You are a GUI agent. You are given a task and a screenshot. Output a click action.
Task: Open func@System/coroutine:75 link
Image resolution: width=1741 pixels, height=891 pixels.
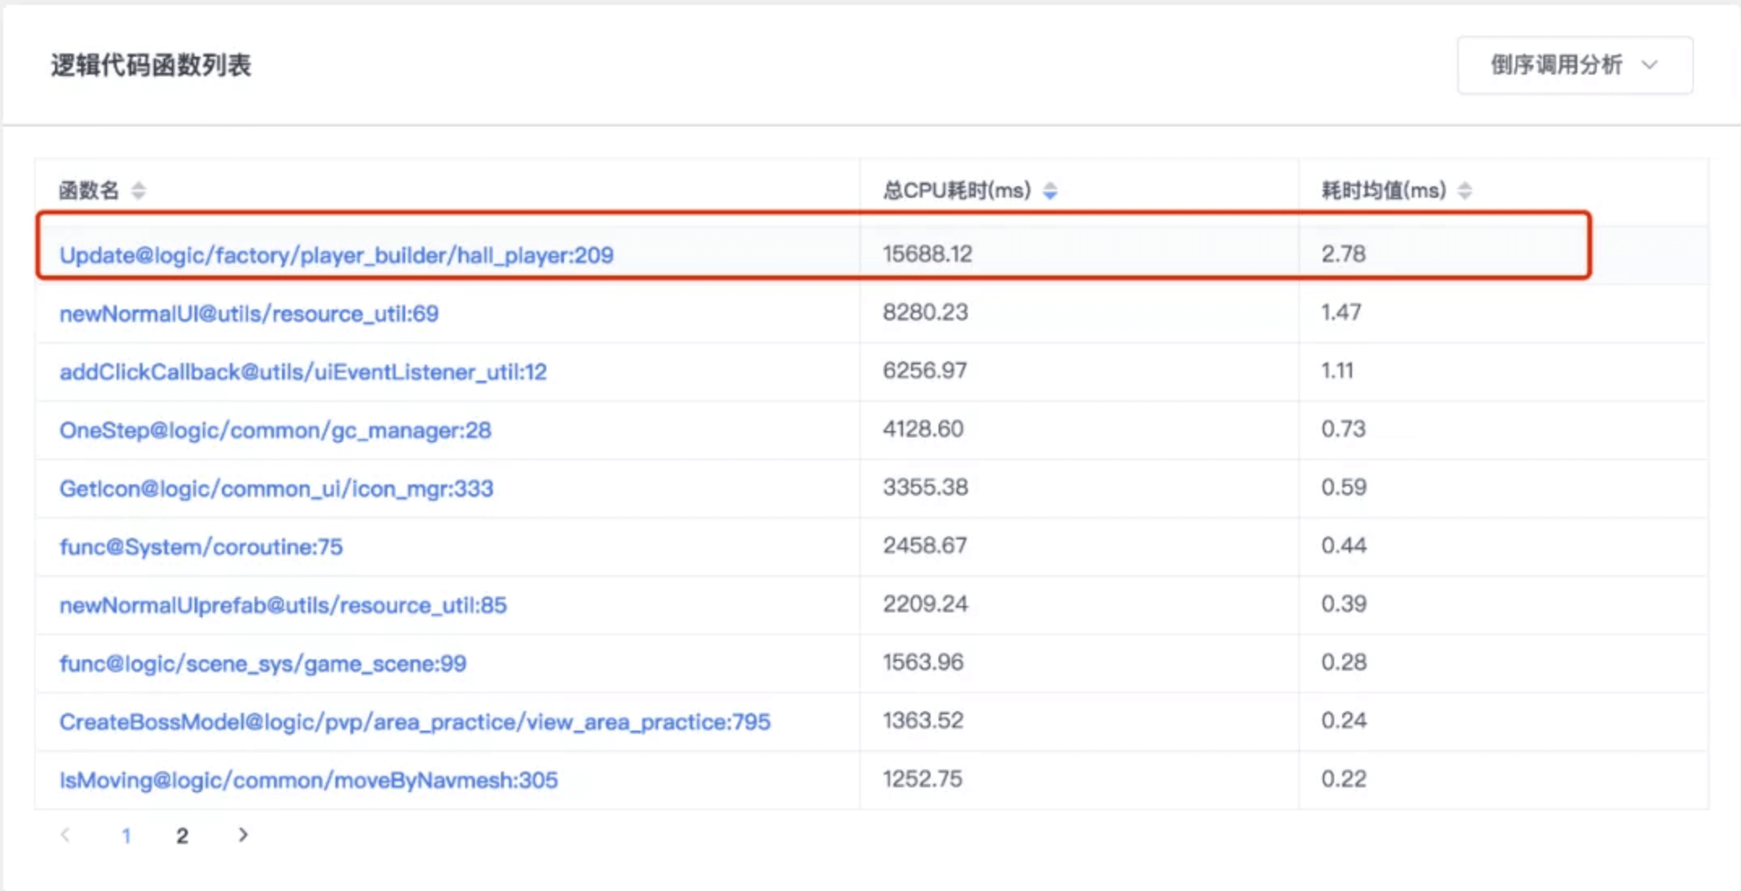pos(201,547)
